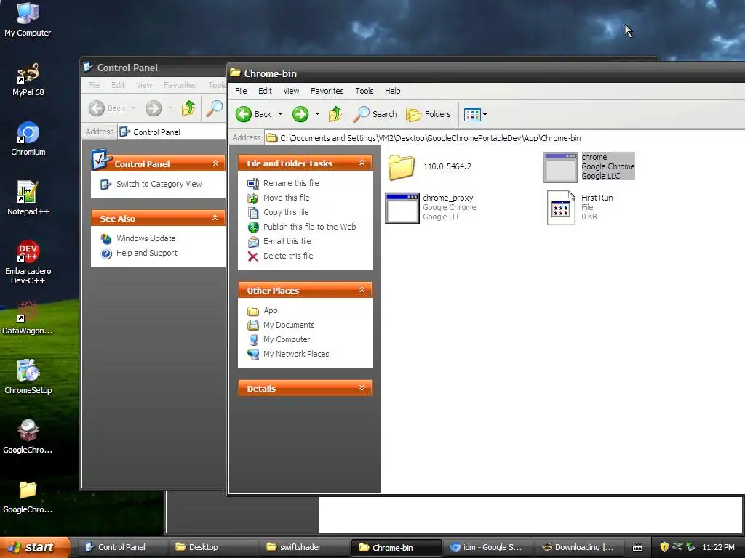Image resolution: width=745 pixels, height=558 pixels.
Task: Click the network connection icon in the system tray
Action: point(677,547)
